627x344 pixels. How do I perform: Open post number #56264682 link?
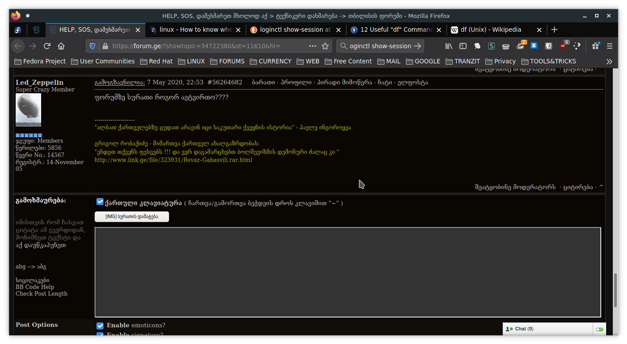pos(225,82)
